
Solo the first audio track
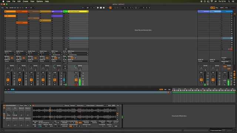tap(8, 83)
